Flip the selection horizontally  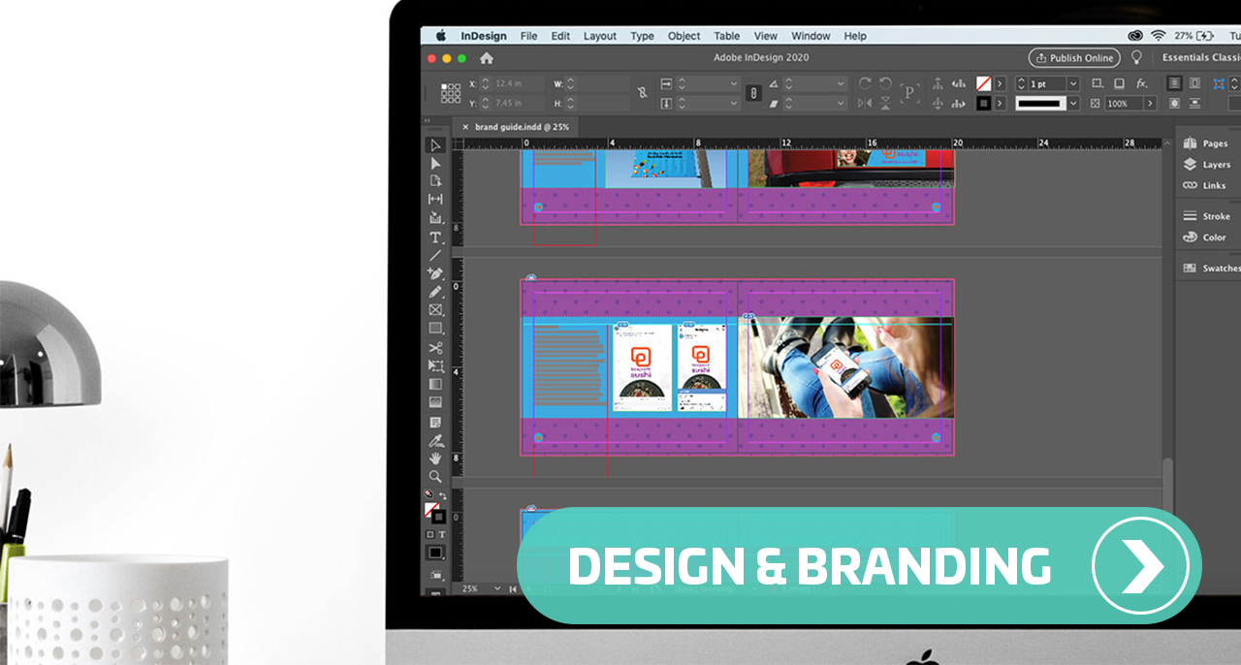coord(866,102)
